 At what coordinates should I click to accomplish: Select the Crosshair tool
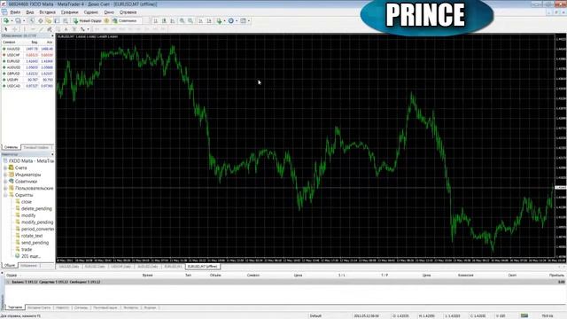tap(15, 29)
